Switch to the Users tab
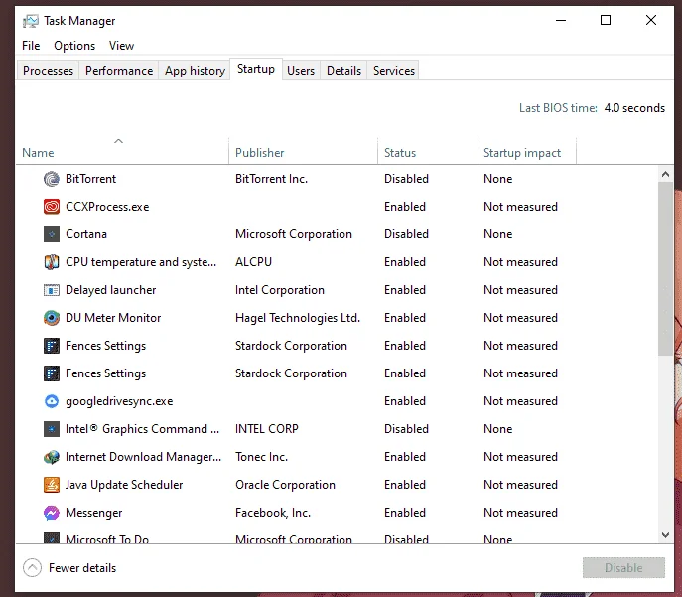This screenshot has width=682, height=597. [x=301, y=71]
